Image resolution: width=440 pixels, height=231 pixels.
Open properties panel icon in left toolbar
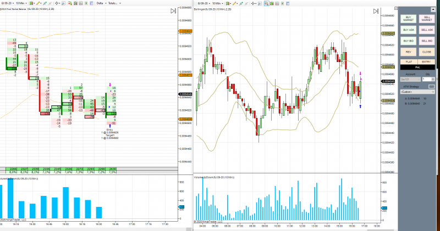[91, 3]
